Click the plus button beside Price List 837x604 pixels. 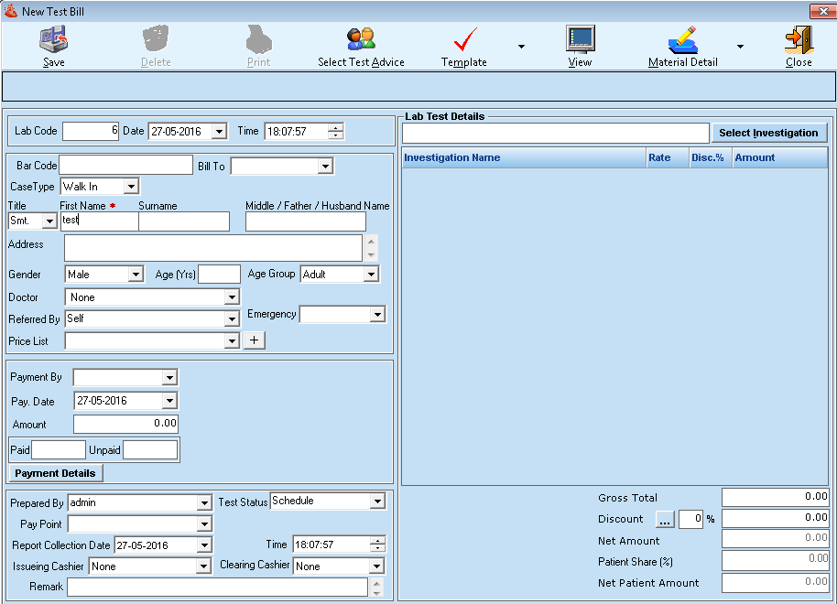coord(254,340)
